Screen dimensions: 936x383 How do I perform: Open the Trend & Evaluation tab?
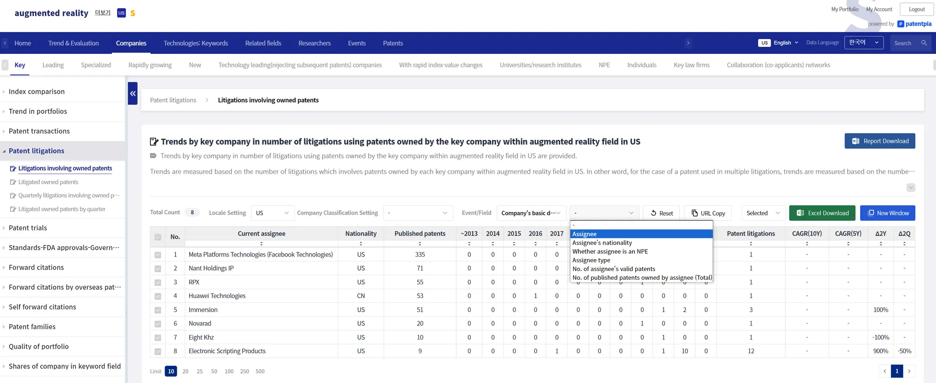pos(74,43)
